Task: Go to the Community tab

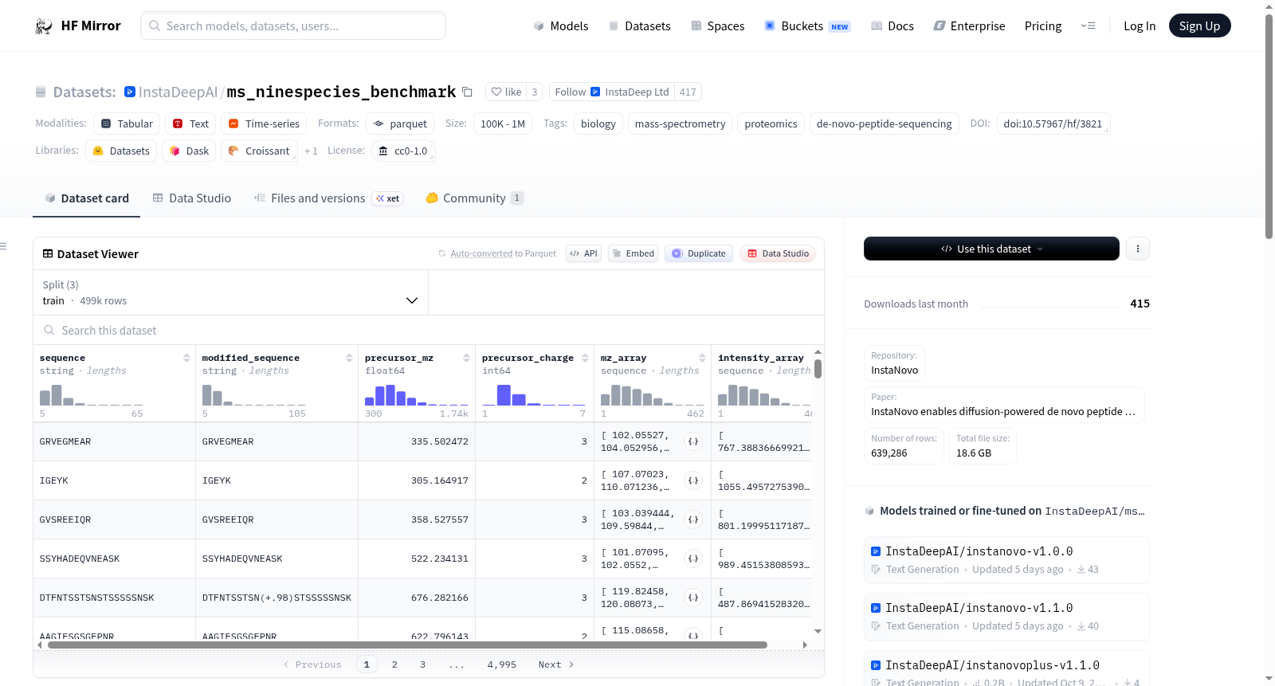Action: (474, 198)
